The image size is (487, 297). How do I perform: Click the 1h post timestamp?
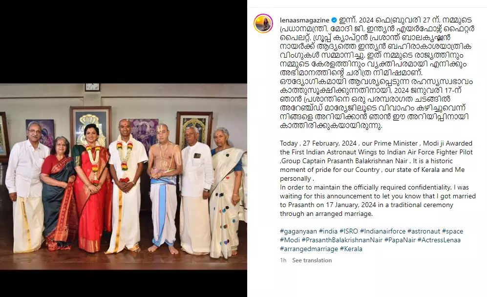(283, 260)
